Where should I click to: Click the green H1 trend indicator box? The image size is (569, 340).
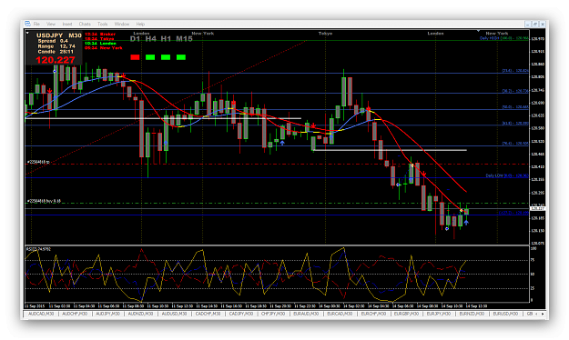pos(166,57)
